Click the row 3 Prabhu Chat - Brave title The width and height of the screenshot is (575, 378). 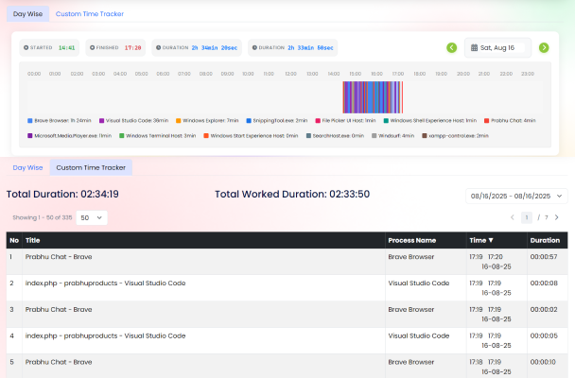point(59,310)
